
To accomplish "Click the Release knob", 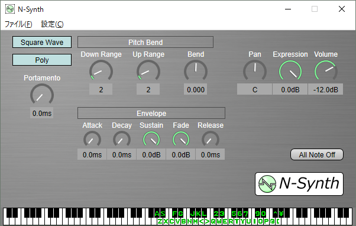I will pyautogui.click(x=211, y=139).
